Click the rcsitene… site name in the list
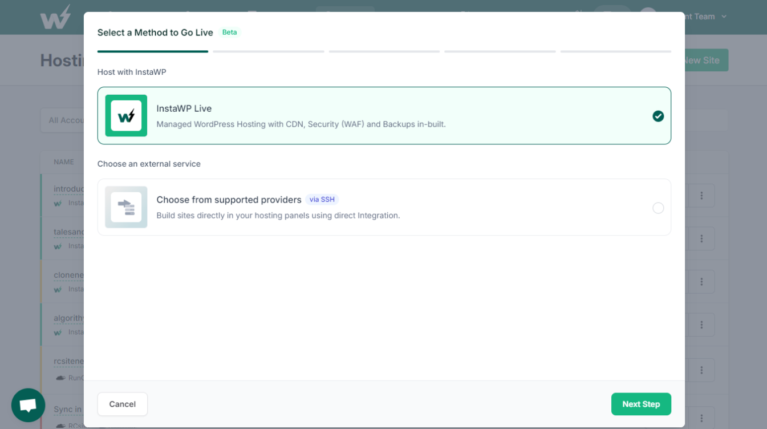Viewport: 767px width, 429px height. (69, 361)
